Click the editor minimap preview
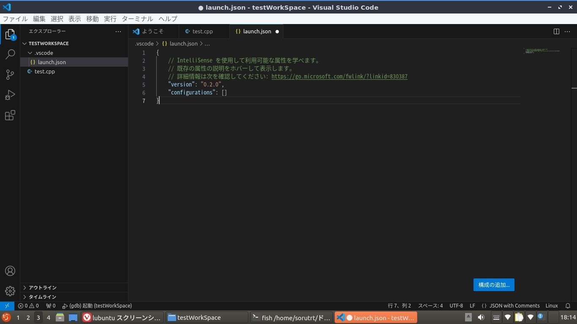577x324 pixels. pyautogui.click(x=542, y=51)
